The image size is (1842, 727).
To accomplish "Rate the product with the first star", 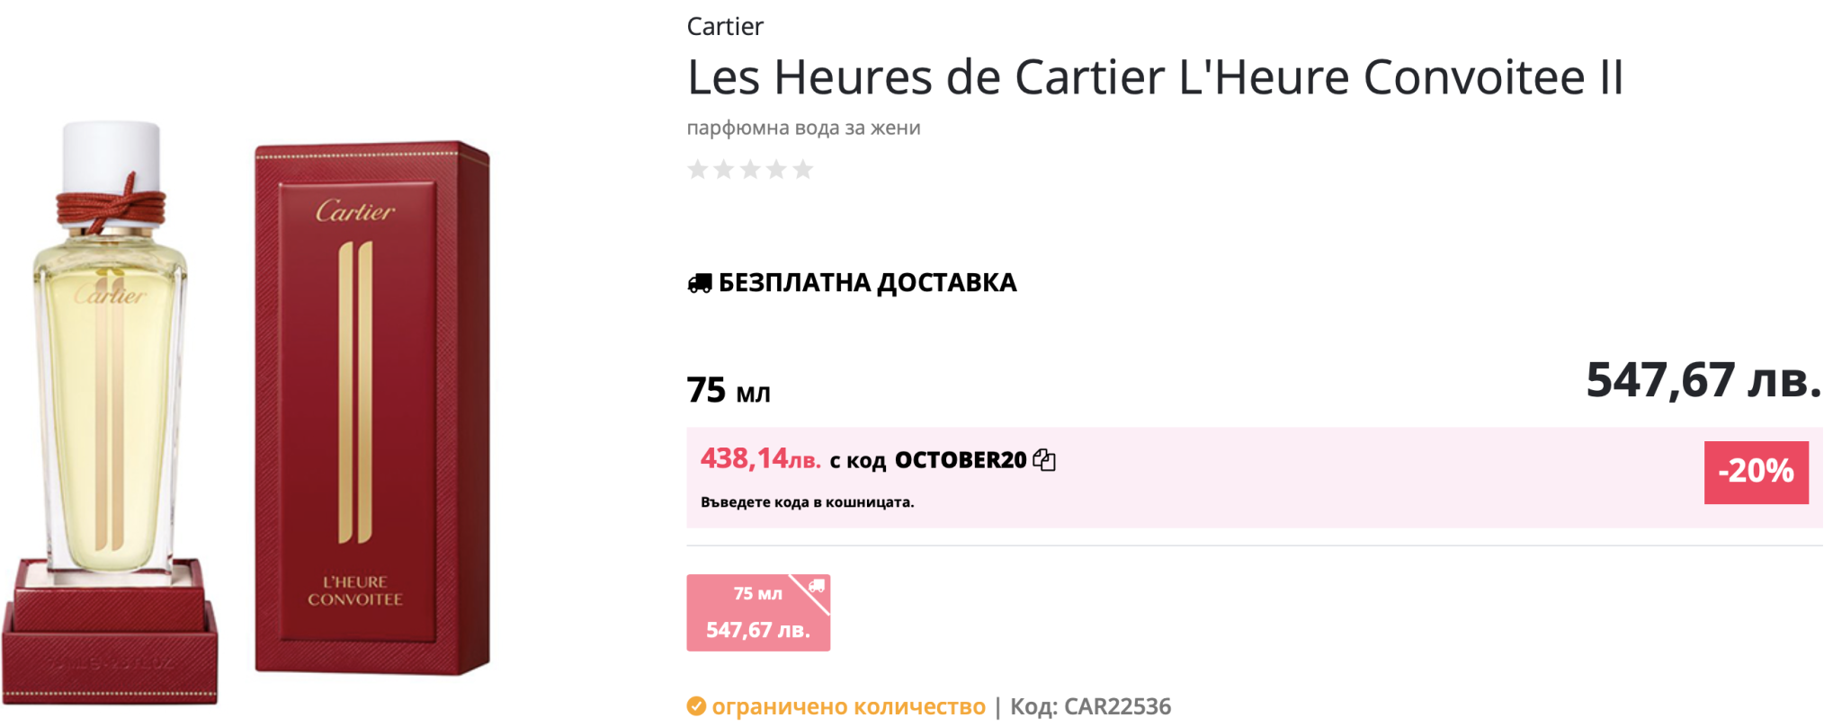I will [697, 169].
